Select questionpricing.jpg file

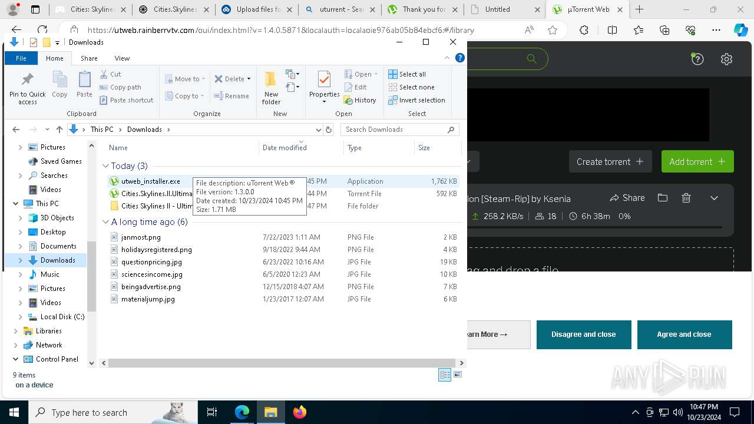click(151, 262)
